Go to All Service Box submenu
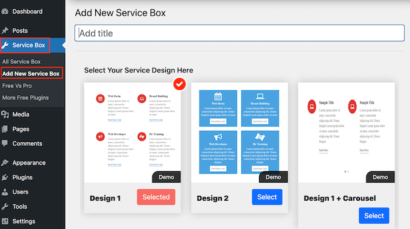The image size is (410, 229). tap(22, 61)
